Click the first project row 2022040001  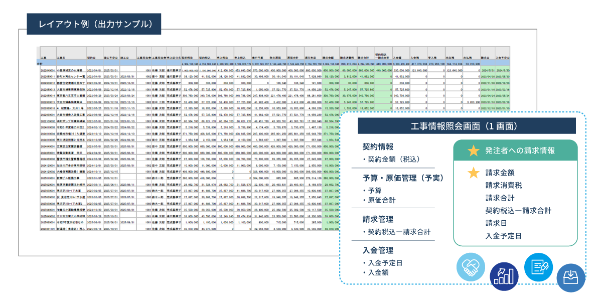pyautogui.click(x=275, y=71)
